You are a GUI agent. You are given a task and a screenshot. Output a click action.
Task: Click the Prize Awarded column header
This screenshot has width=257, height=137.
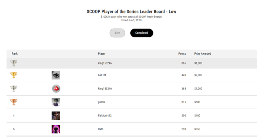(x=203, y=53)
